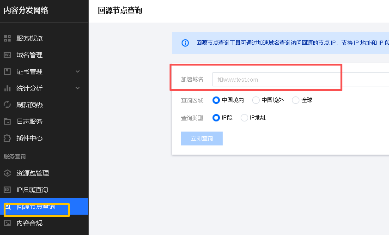This screenshot has width=389, height=235.
Task: Click the 服务概览 grid icon
Action: (7, 38)
